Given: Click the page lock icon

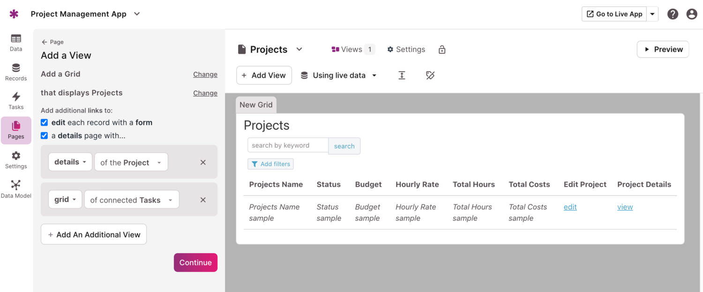Looking at the screenshot, I should pos(442,50).
